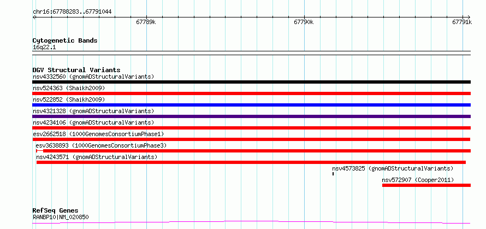Select the Cytogenetic Bands track title
Screen dimensions: 486x229
click(x=65, y=40)
